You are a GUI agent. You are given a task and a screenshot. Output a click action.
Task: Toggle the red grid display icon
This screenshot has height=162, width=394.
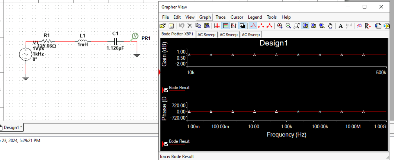[217, 26]
